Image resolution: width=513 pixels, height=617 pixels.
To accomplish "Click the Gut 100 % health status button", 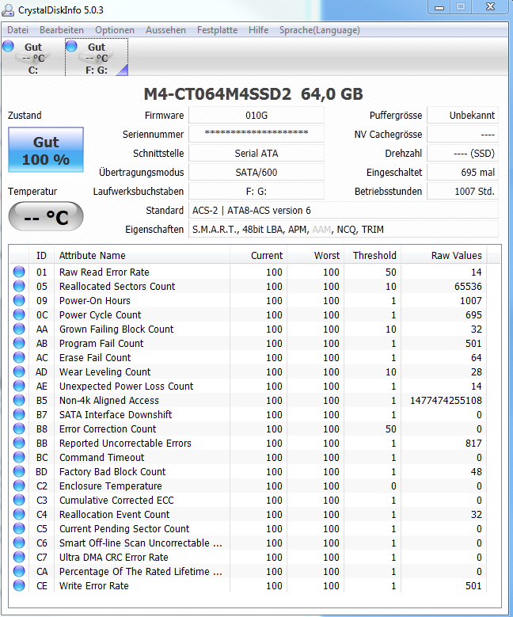I will [x=46, y=150].
